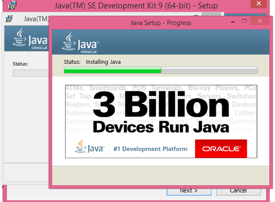The height and width of the screenshot is (202, 275).
Task: Click the Cancel button
Action: point(238,191)
